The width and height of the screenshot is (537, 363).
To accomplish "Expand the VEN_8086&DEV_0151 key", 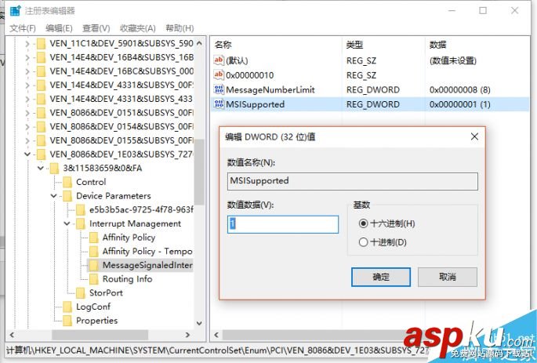I will [27, 113].
